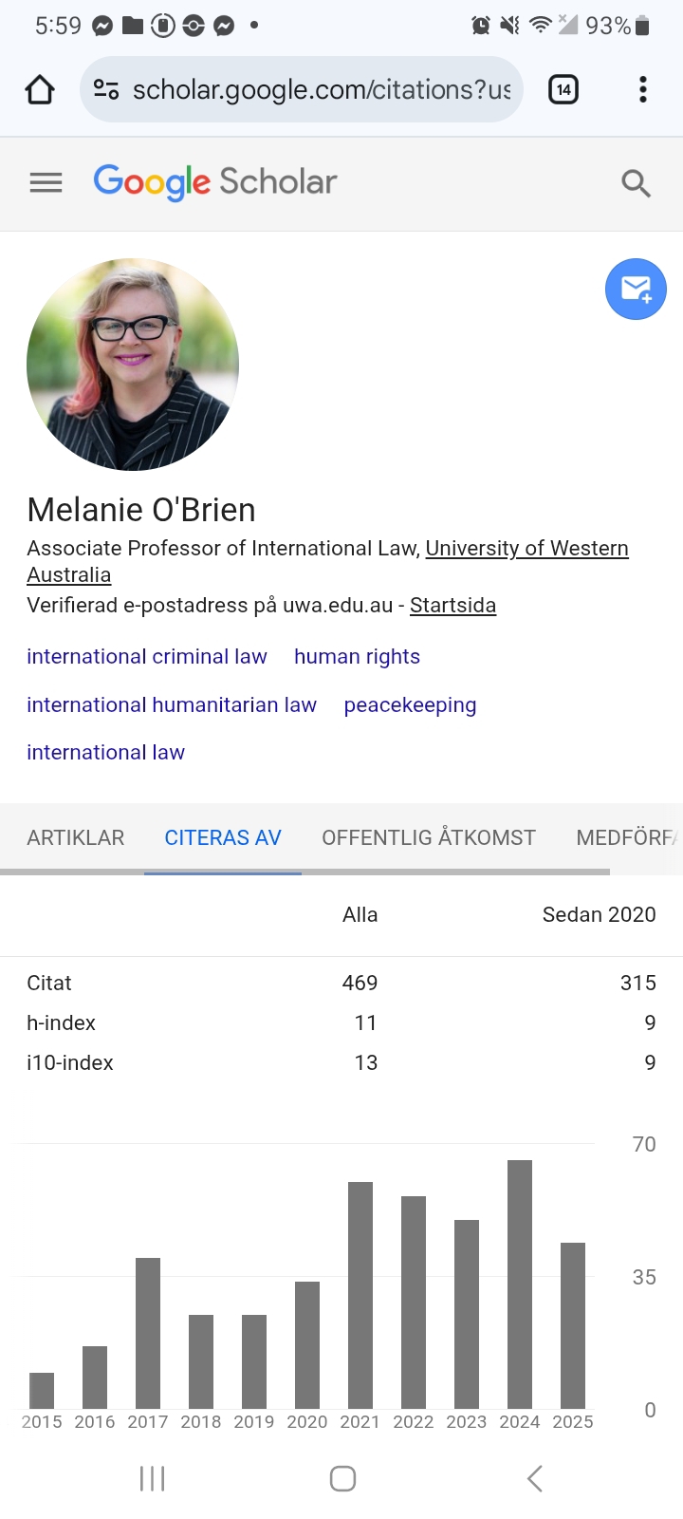Open the Startsida homepage link
Screen dimensions: 683x1519
(x=452, y=606)
